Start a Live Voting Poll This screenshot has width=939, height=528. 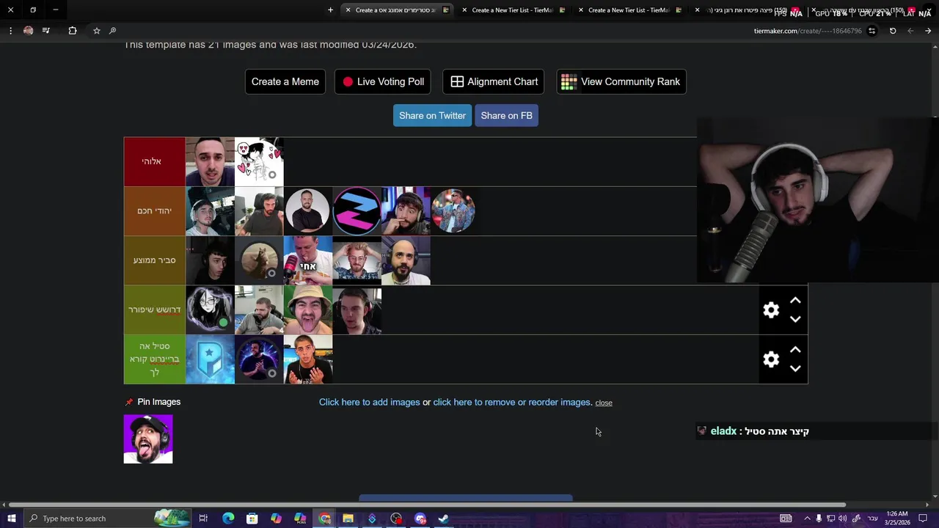click(383, 81)
